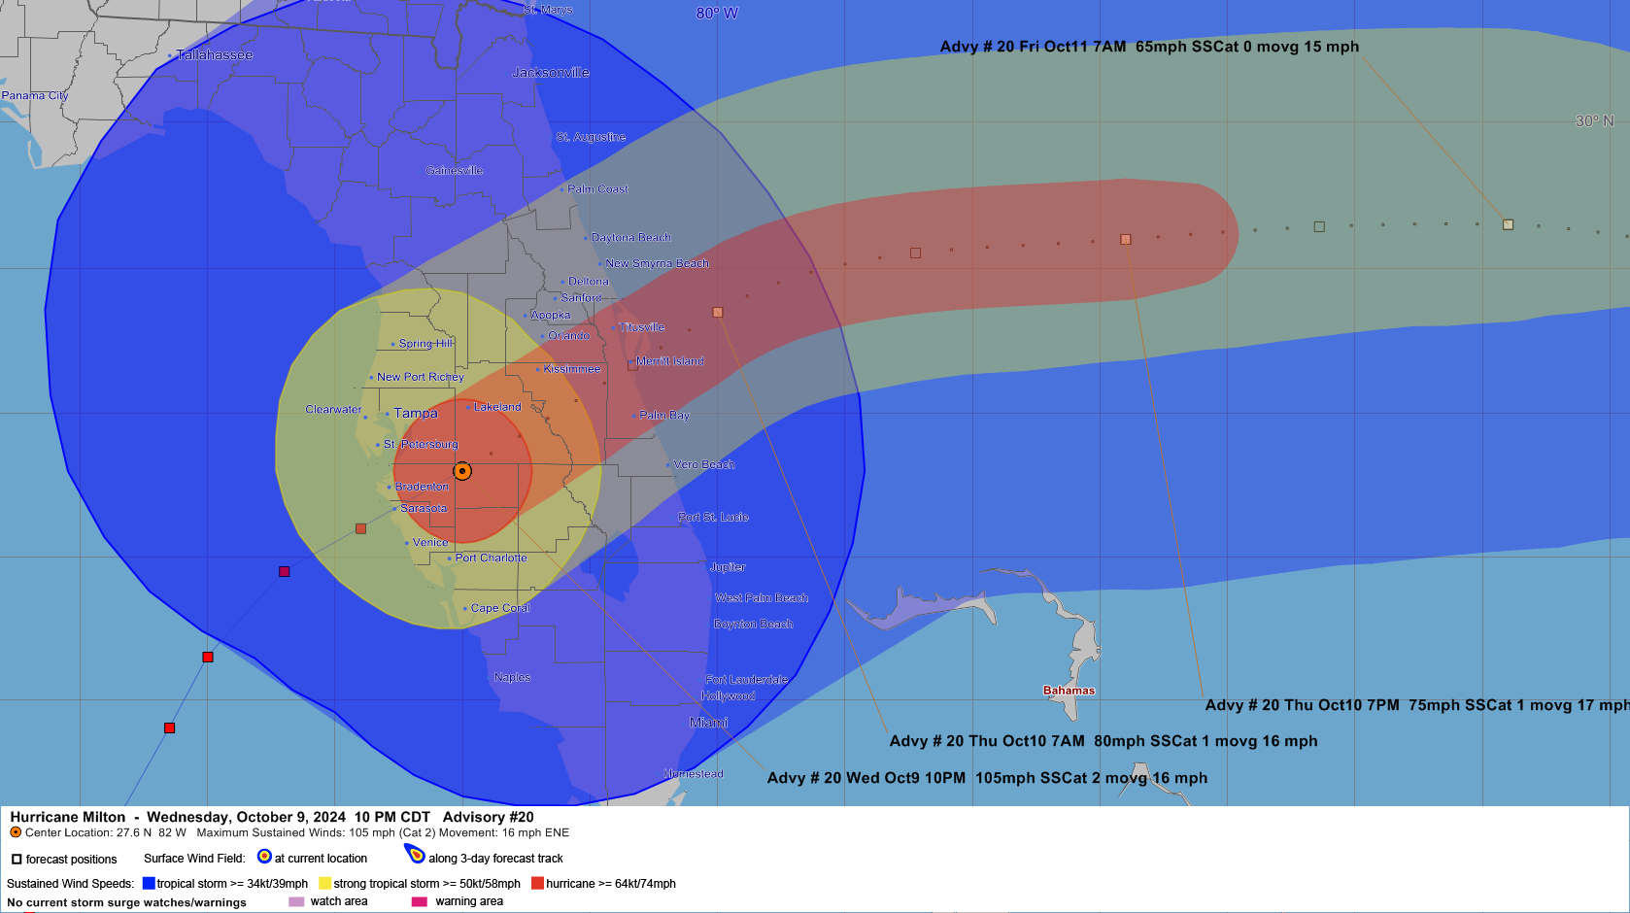Click the Miami label
This screenshot has height=913, width=1630.
708,723
